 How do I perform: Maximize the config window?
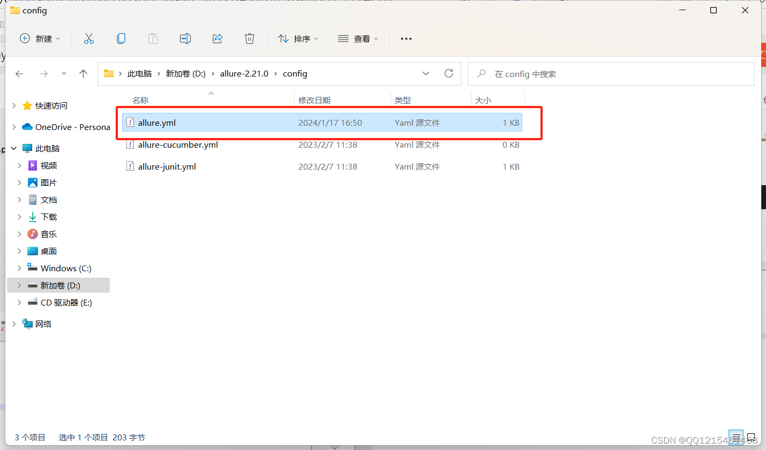(714, 10)
